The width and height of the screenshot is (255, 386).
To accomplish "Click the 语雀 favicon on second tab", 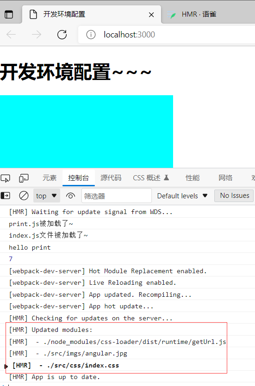I will point(172,15).
